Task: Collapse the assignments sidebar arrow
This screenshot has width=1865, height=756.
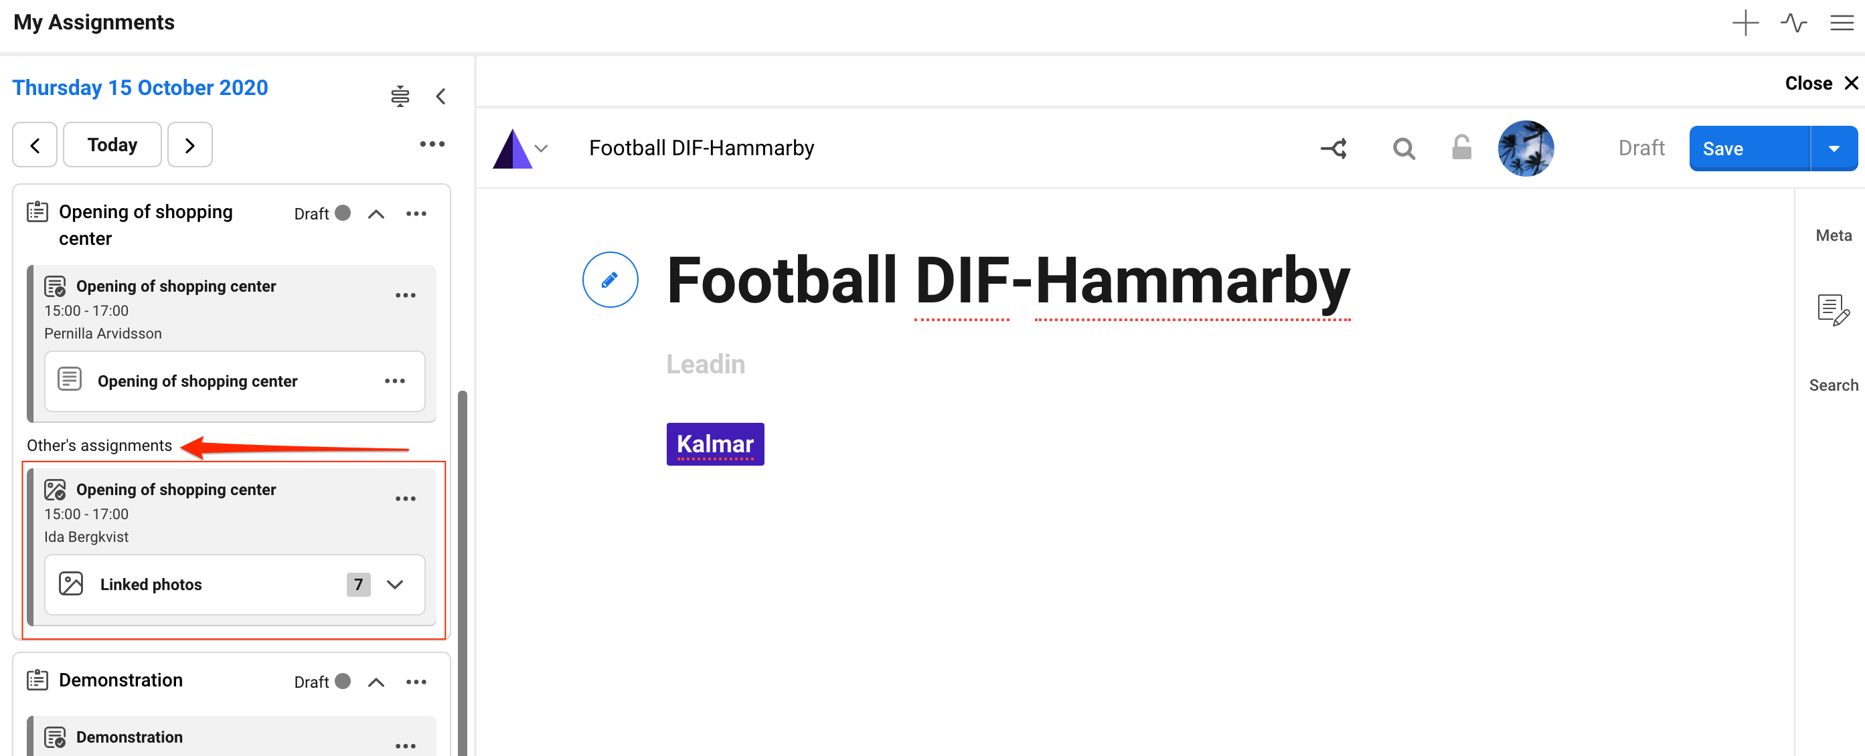Action: click(x=441, y=96)
